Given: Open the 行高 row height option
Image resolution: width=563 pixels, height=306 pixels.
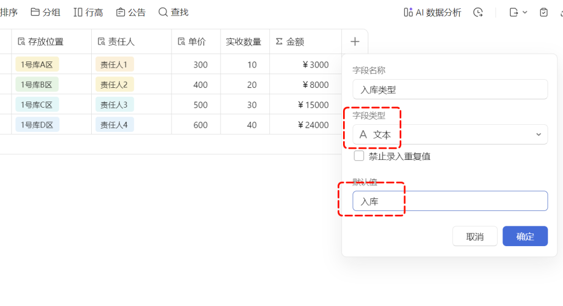Looking at the screenshot, I should 88,12.
